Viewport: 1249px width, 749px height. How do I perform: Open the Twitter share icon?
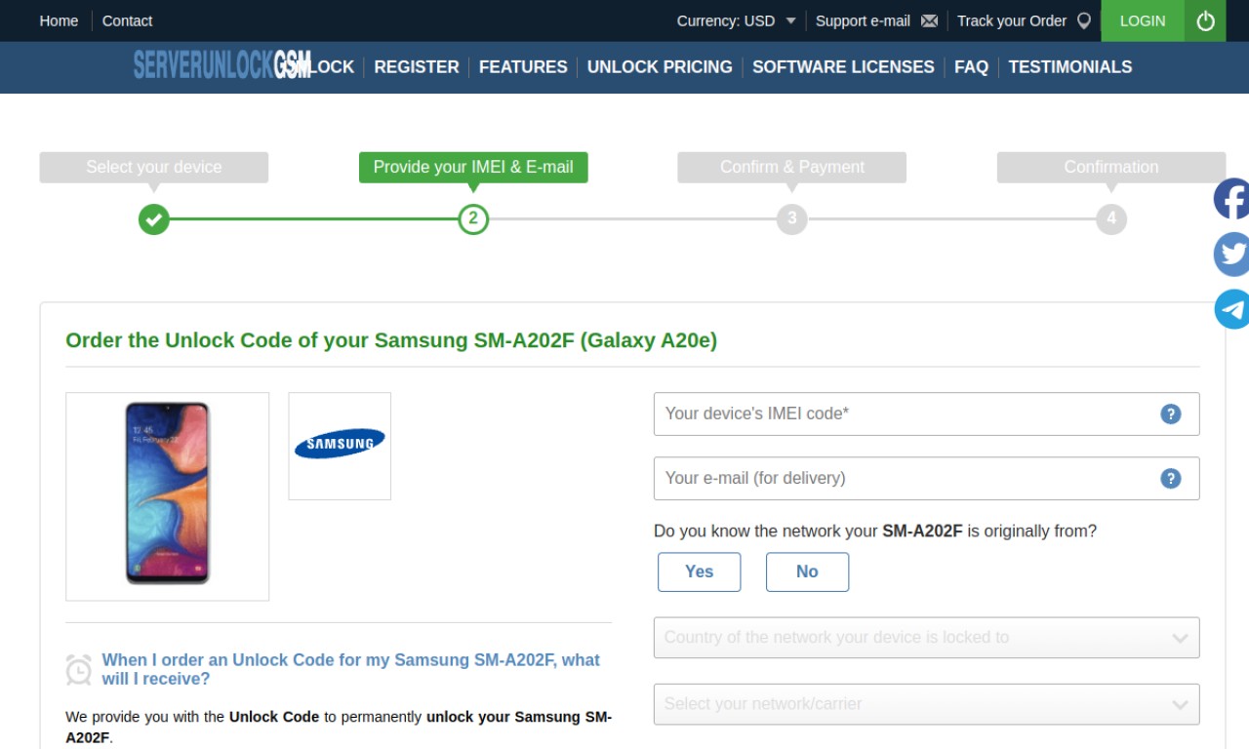tap(1231, 255)
